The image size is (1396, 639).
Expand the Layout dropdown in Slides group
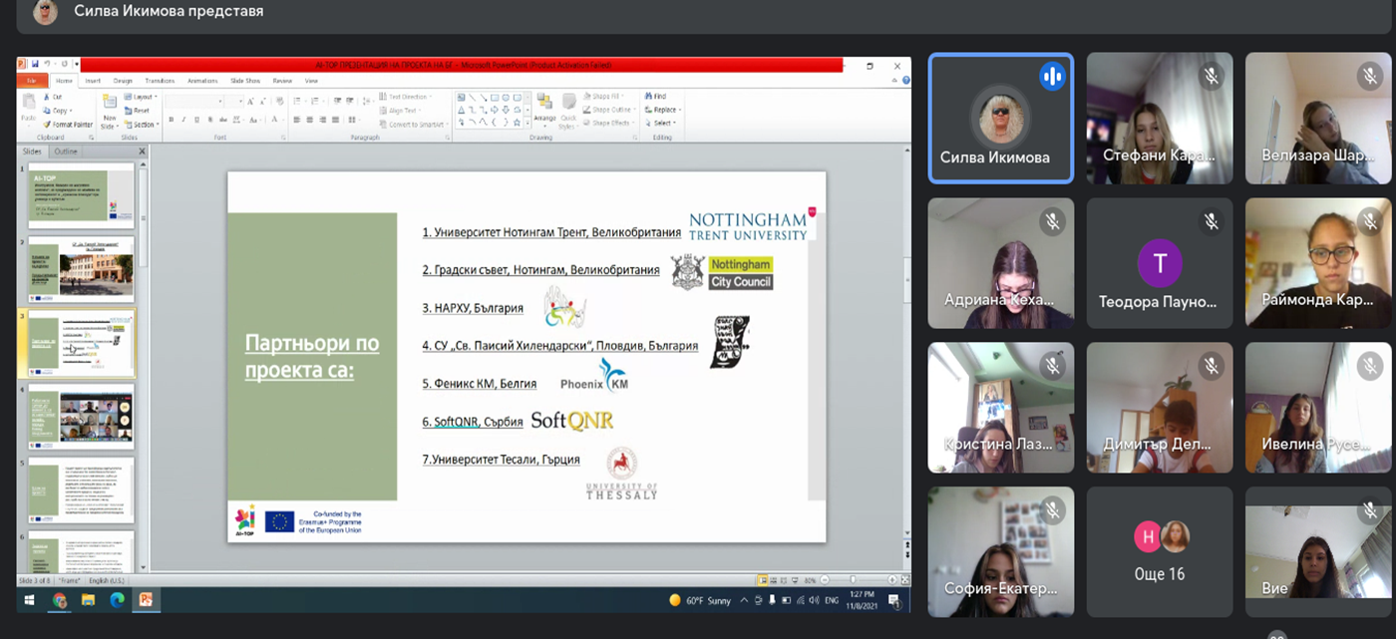pos(142,97)
